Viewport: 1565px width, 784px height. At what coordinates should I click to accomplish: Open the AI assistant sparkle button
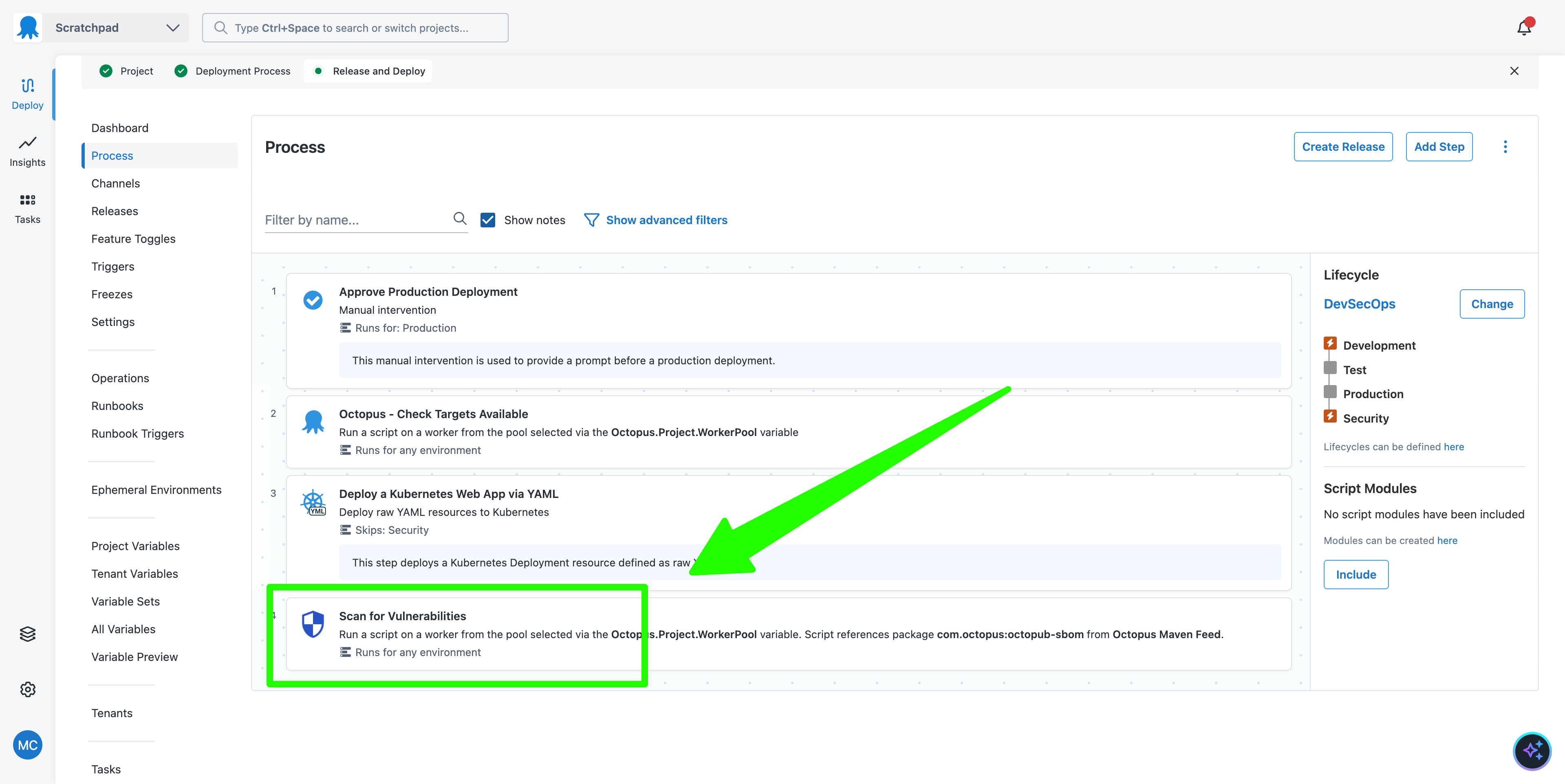point(1533,751)
